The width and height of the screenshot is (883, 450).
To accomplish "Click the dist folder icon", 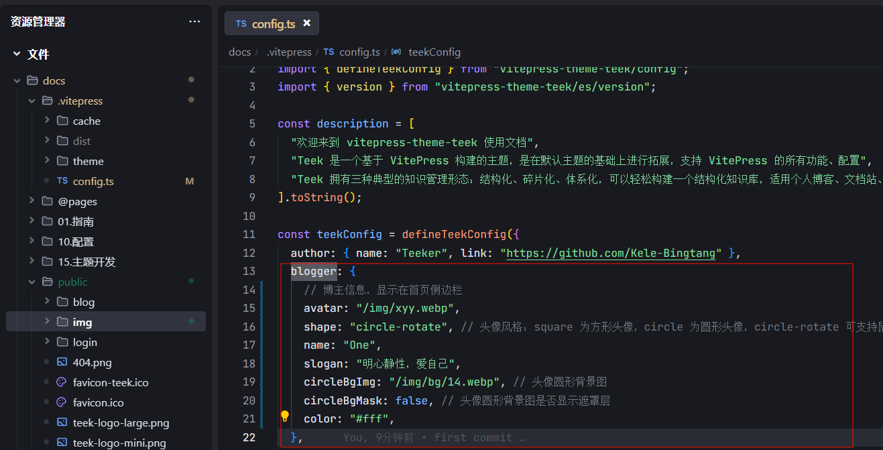I will pyautogui.click(x=62, y=141).
